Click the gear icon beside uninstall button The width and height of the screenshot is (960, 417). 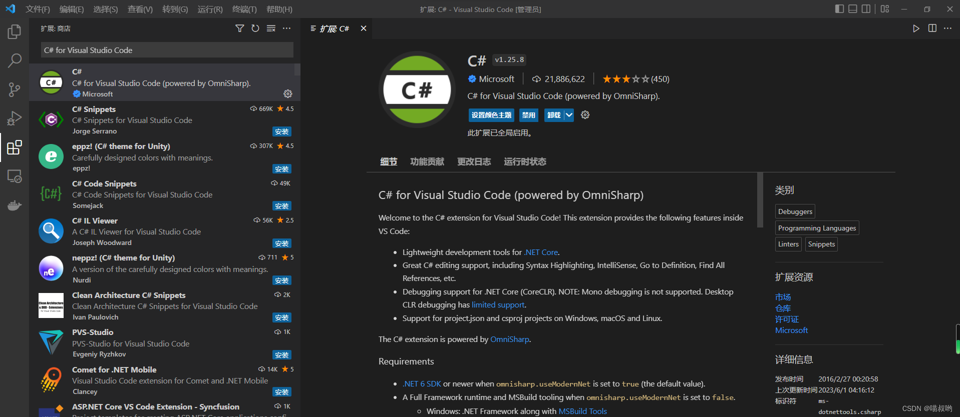pos(585,115)
